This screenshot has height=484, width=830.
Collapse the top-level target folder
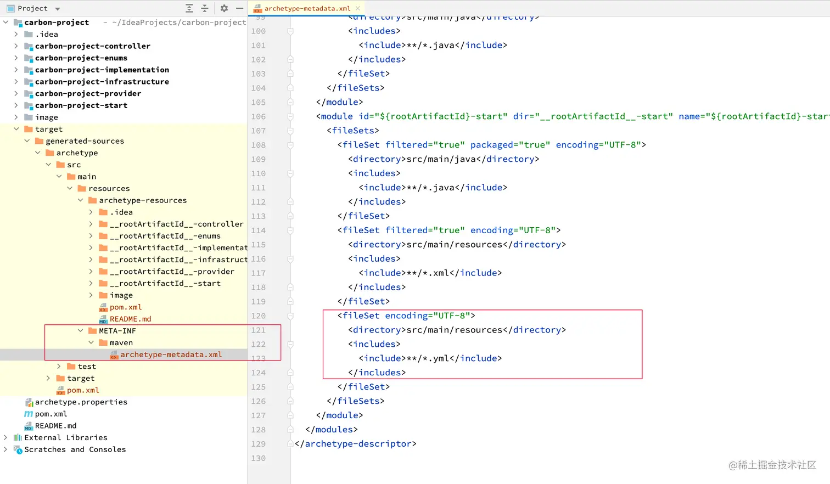[x=16, y=129]
